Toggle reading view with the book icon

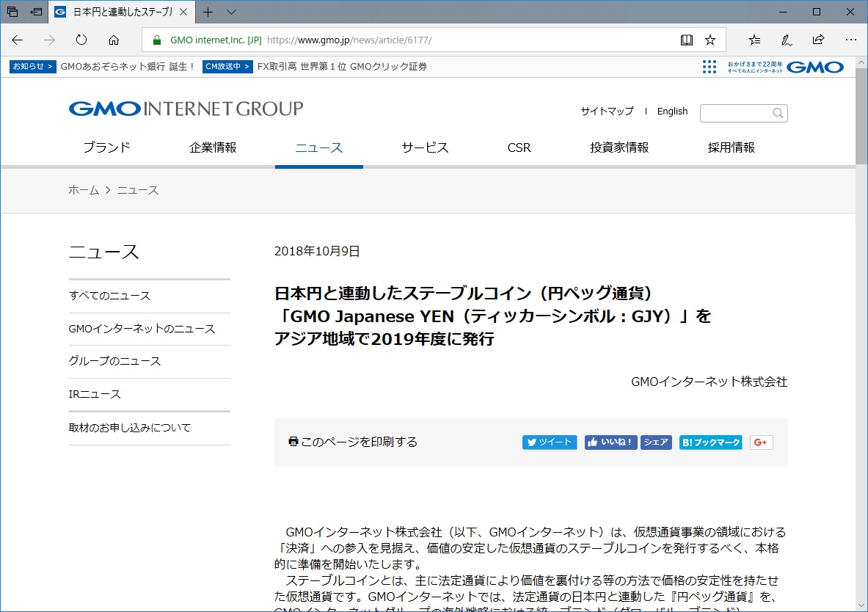tap(686, 40)
